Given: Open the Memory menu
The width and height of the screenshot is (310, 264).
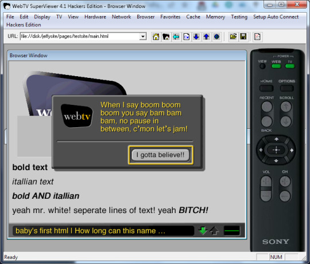Looking at the screenshot, I should click(x=215, y=17).
